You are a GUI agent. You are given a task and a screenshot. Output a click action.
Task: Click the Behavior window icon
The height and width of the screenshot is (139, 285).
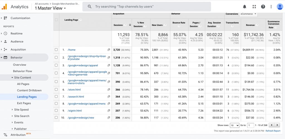(x=6, y=57)
